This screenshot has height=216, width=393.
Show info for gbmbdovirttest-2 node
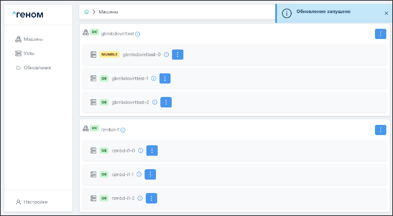click(x=155, y=102)
